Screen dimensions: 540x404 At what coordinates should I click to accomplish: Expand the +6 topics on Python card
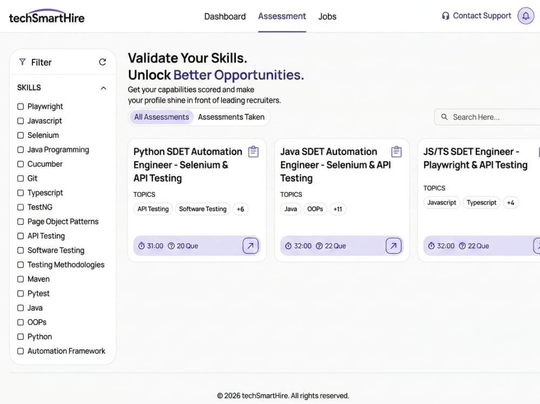click(240, 209)
